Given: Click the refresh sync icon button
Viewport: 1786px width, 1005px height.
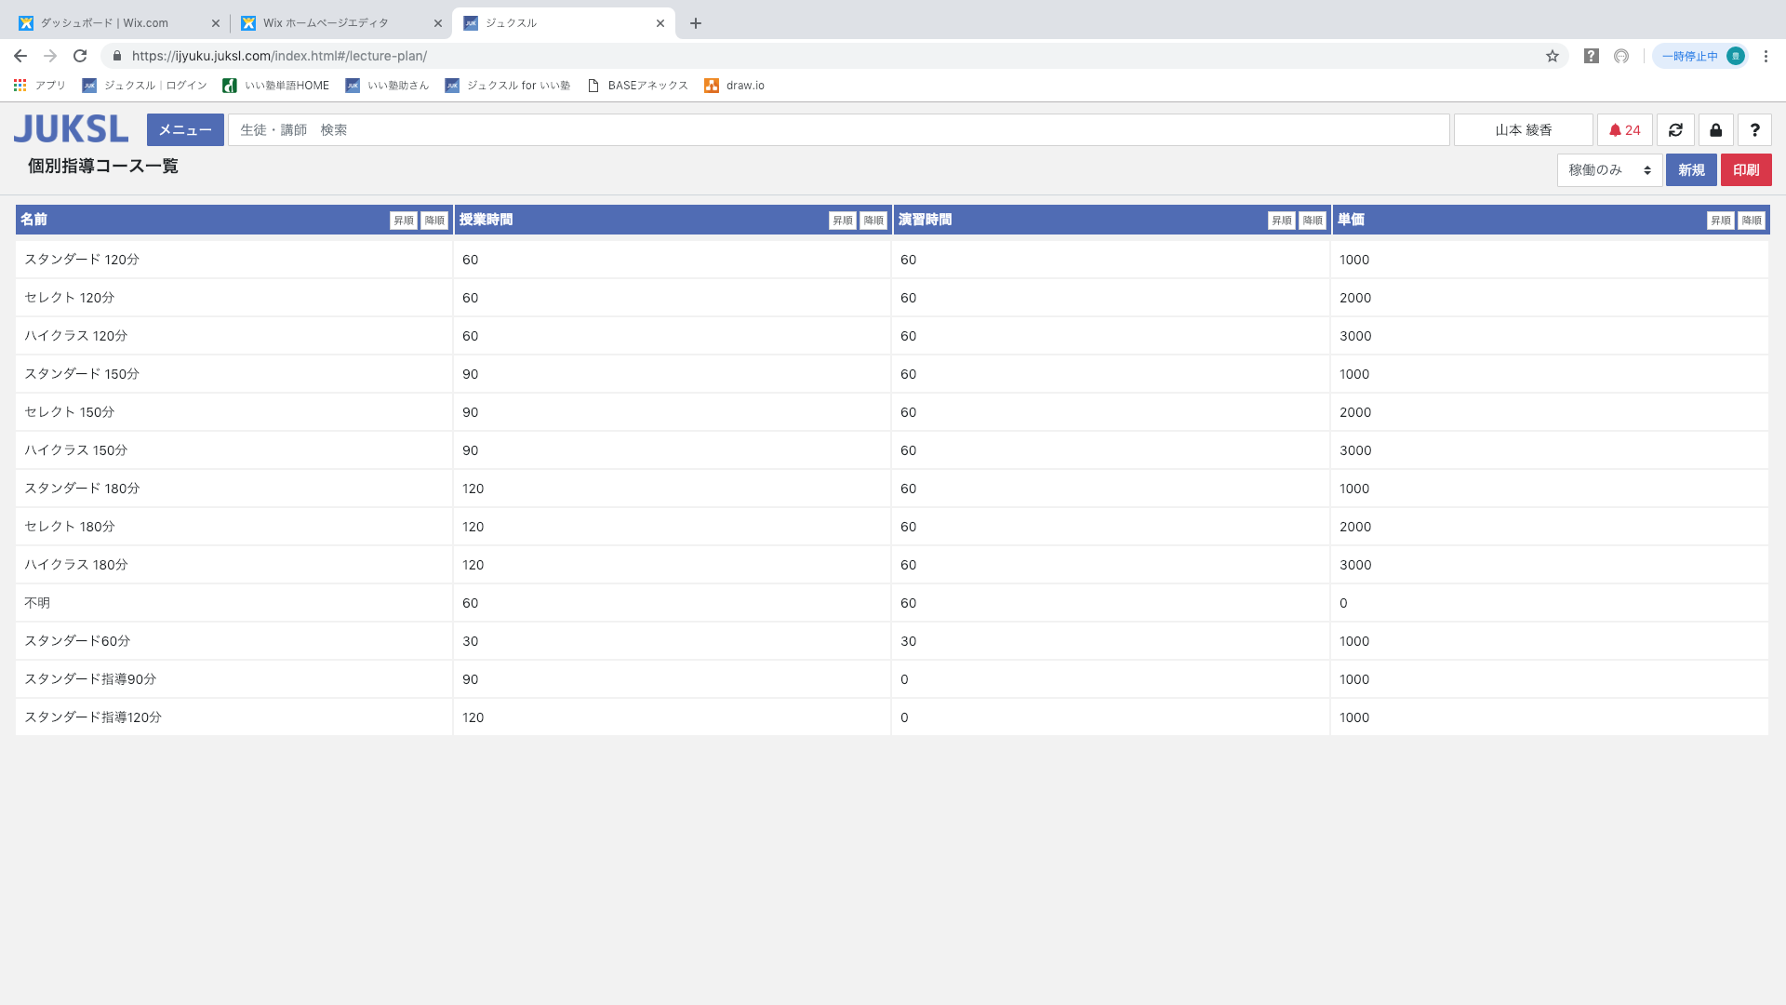Looking at the screenshot, I should click(x=1675, y=130).
